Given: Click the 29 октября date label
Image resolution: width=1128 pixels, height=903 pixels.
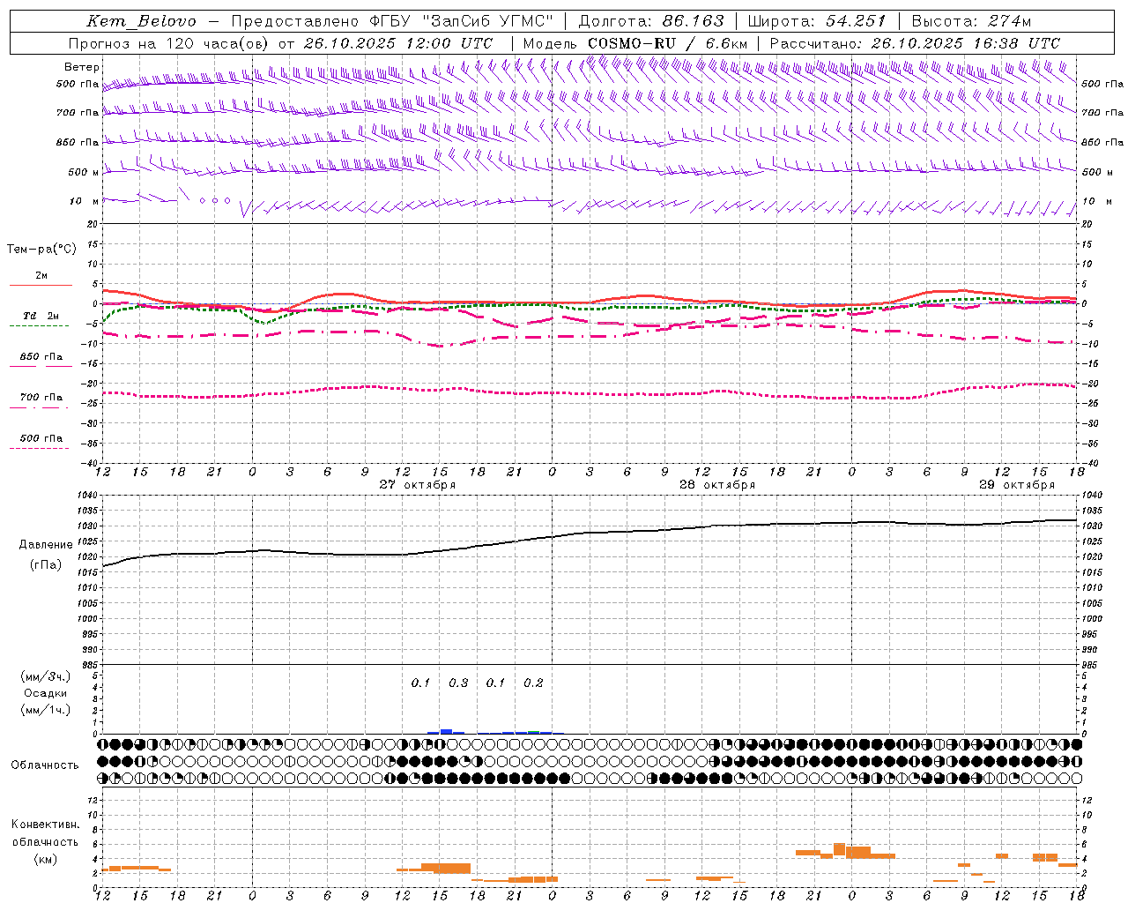Looking at the screenshot, I should (x=1017, y=485).
